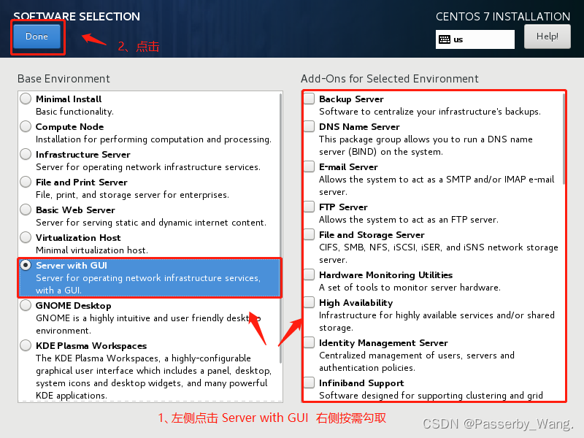584x438 pixels.
Task: Click Base Environment list scrollbar
Action: tap(281, 228)
